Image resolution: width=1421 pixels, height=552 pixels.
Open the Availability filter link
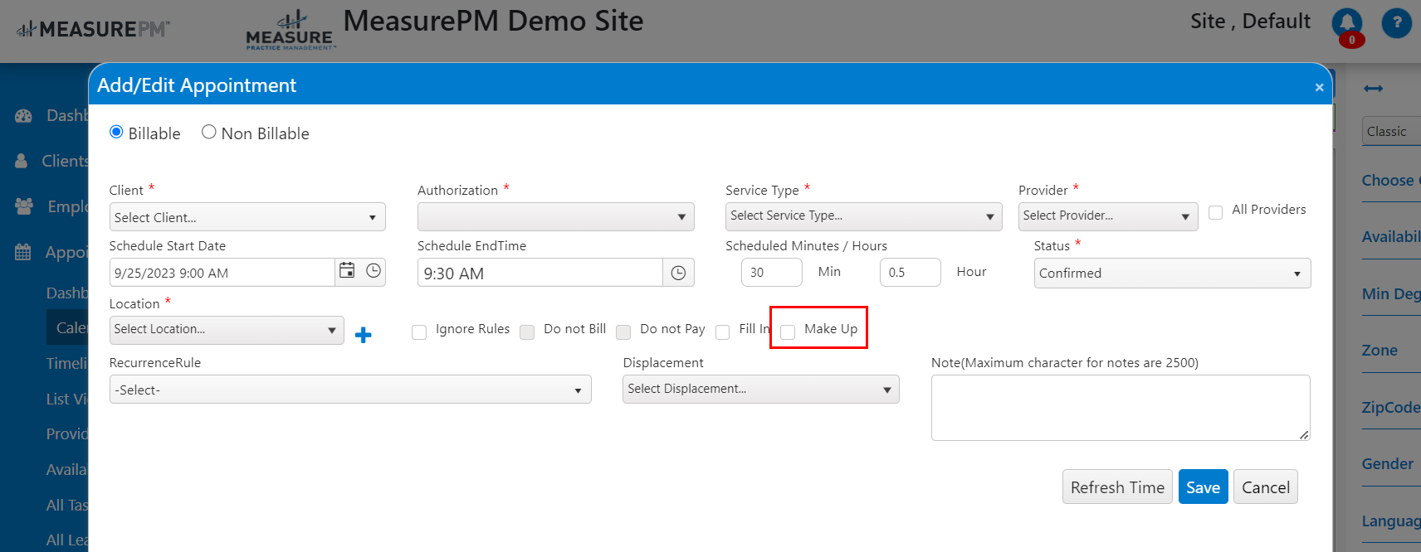1391,237
